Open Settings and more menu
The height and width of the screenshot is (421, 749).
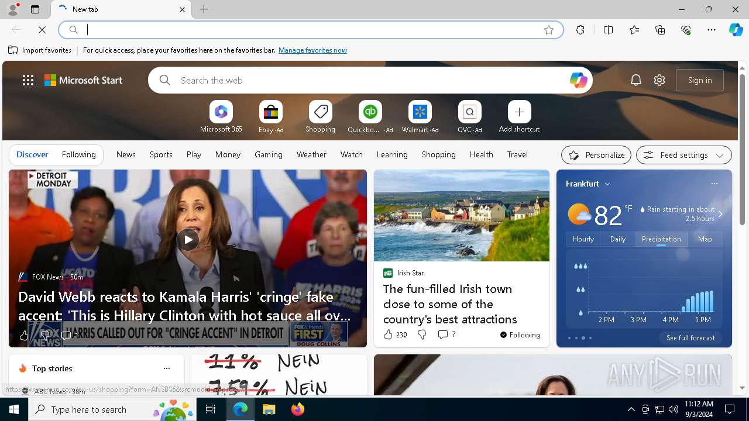[x=712, y=30]
